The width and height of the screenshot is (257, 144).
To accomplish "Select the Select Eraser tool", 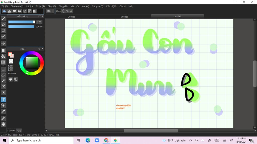I will click(x=3, y=92).
